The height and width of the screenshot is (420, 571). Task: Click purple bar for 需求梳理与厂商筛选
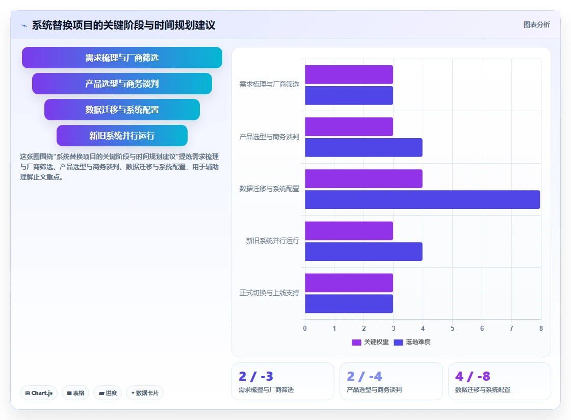tap(349, 74)
